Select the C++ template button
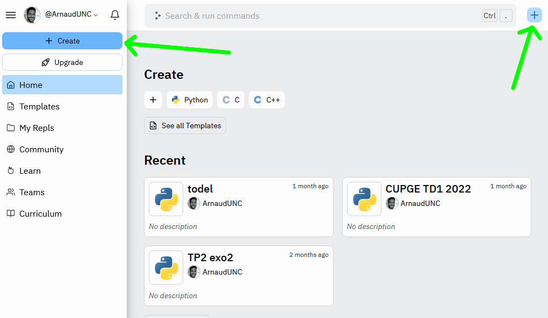 pos(266,100)
